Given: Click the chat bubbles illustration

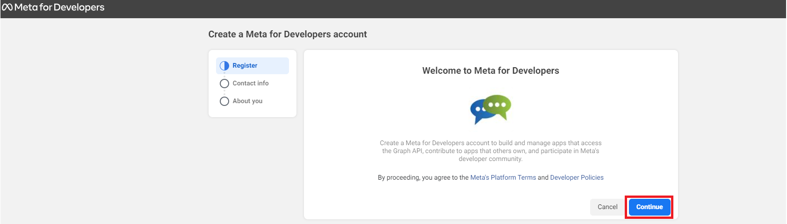Looking at the screenshot, I should click(491, 109).
